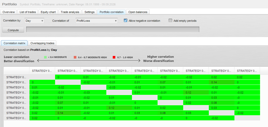This screenshot has width=268, height=127.
Task: Select the Trade analysis tab
Action: coord(70,12)
